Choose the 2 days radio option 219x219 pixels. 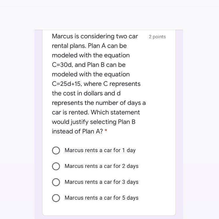(56, 166)
